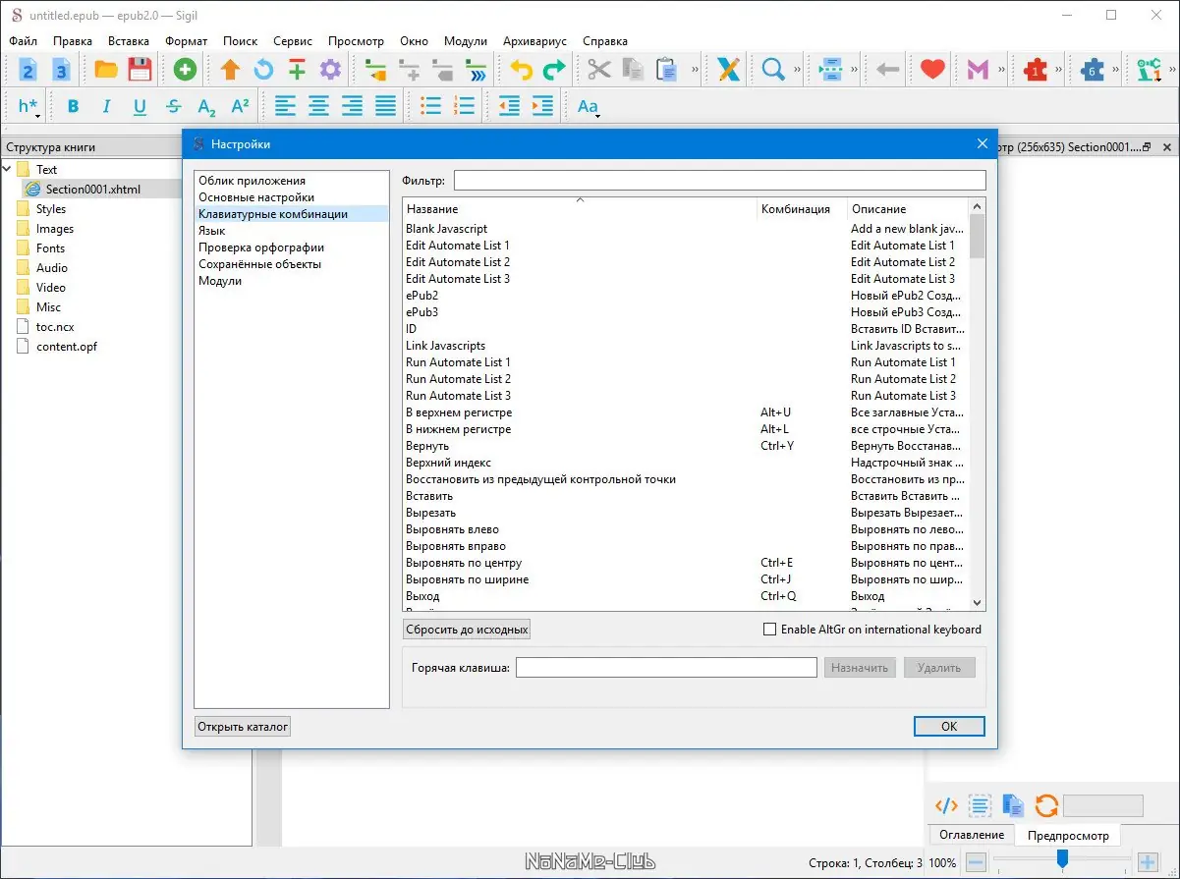This screenshot has width=1180, height=879.
Task: Cut selection with the scissors icon
Action: click(599, 70)
